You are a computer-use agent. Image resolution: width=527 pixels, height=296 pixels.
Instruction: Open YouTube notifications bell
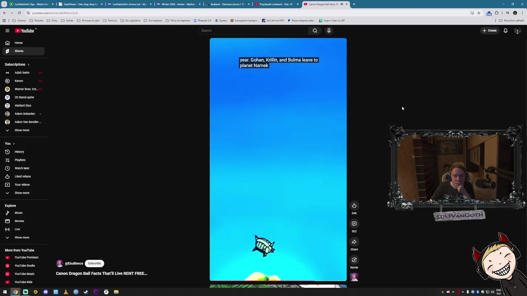coord(506,30)
